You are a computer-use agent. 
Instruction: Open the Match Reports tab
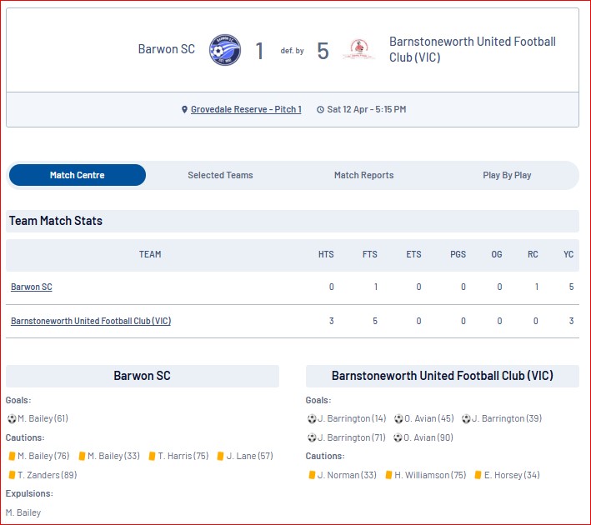(x=363, y=175)
